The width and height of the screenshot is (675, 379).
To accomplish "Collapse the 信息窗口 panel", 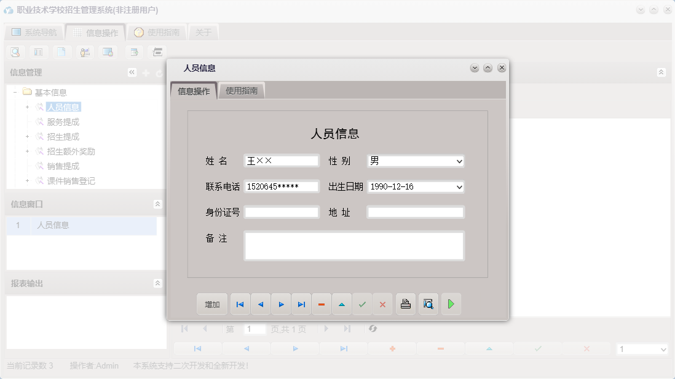I will point(157,204).
